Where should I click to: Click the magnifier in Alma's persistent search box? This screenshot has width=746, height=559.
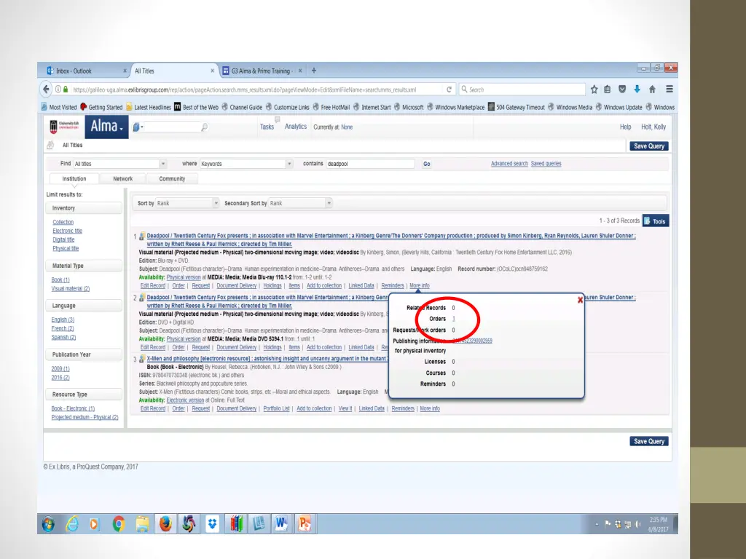coord(204,127)
